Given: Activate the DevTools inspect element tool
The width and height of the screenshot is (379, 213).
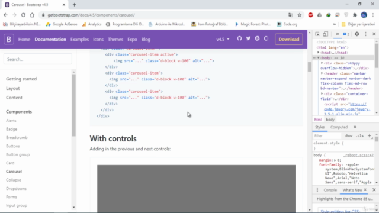Looking at the screenshot, I should point(317,34).
